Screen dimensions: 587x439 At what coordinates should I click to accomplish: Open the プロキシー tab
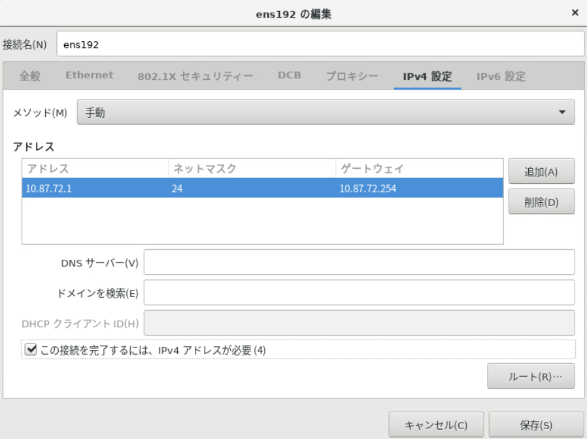[352, 76]
